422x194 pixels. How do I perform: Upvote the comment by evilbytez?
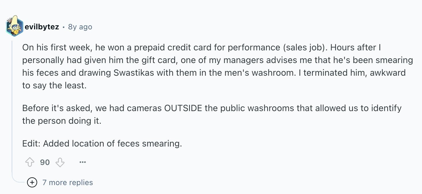[x=30, y=163]
